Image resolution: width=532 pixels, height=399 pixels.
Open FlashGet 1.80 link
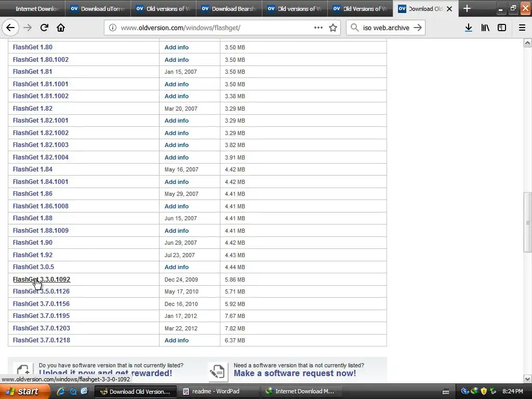(x=33, y=47)
